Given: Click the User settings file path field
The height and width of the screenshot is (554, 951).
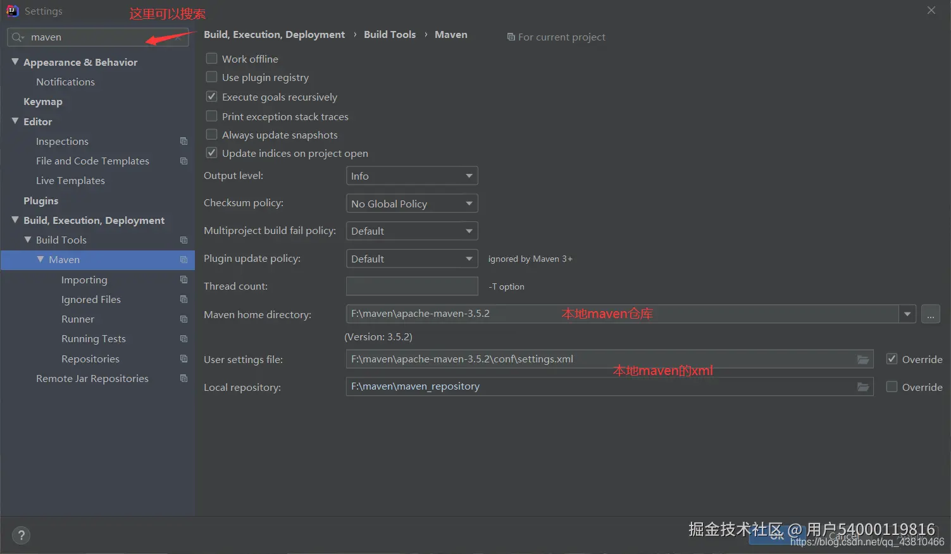Looking at the screenshot, I should tap(609, 359).
